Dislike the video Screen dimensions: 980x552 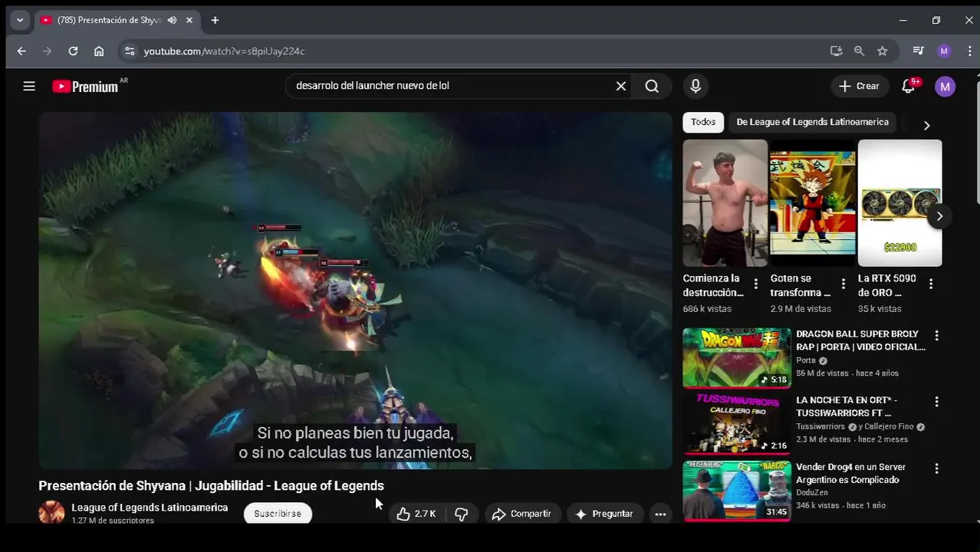click(462, 514)
